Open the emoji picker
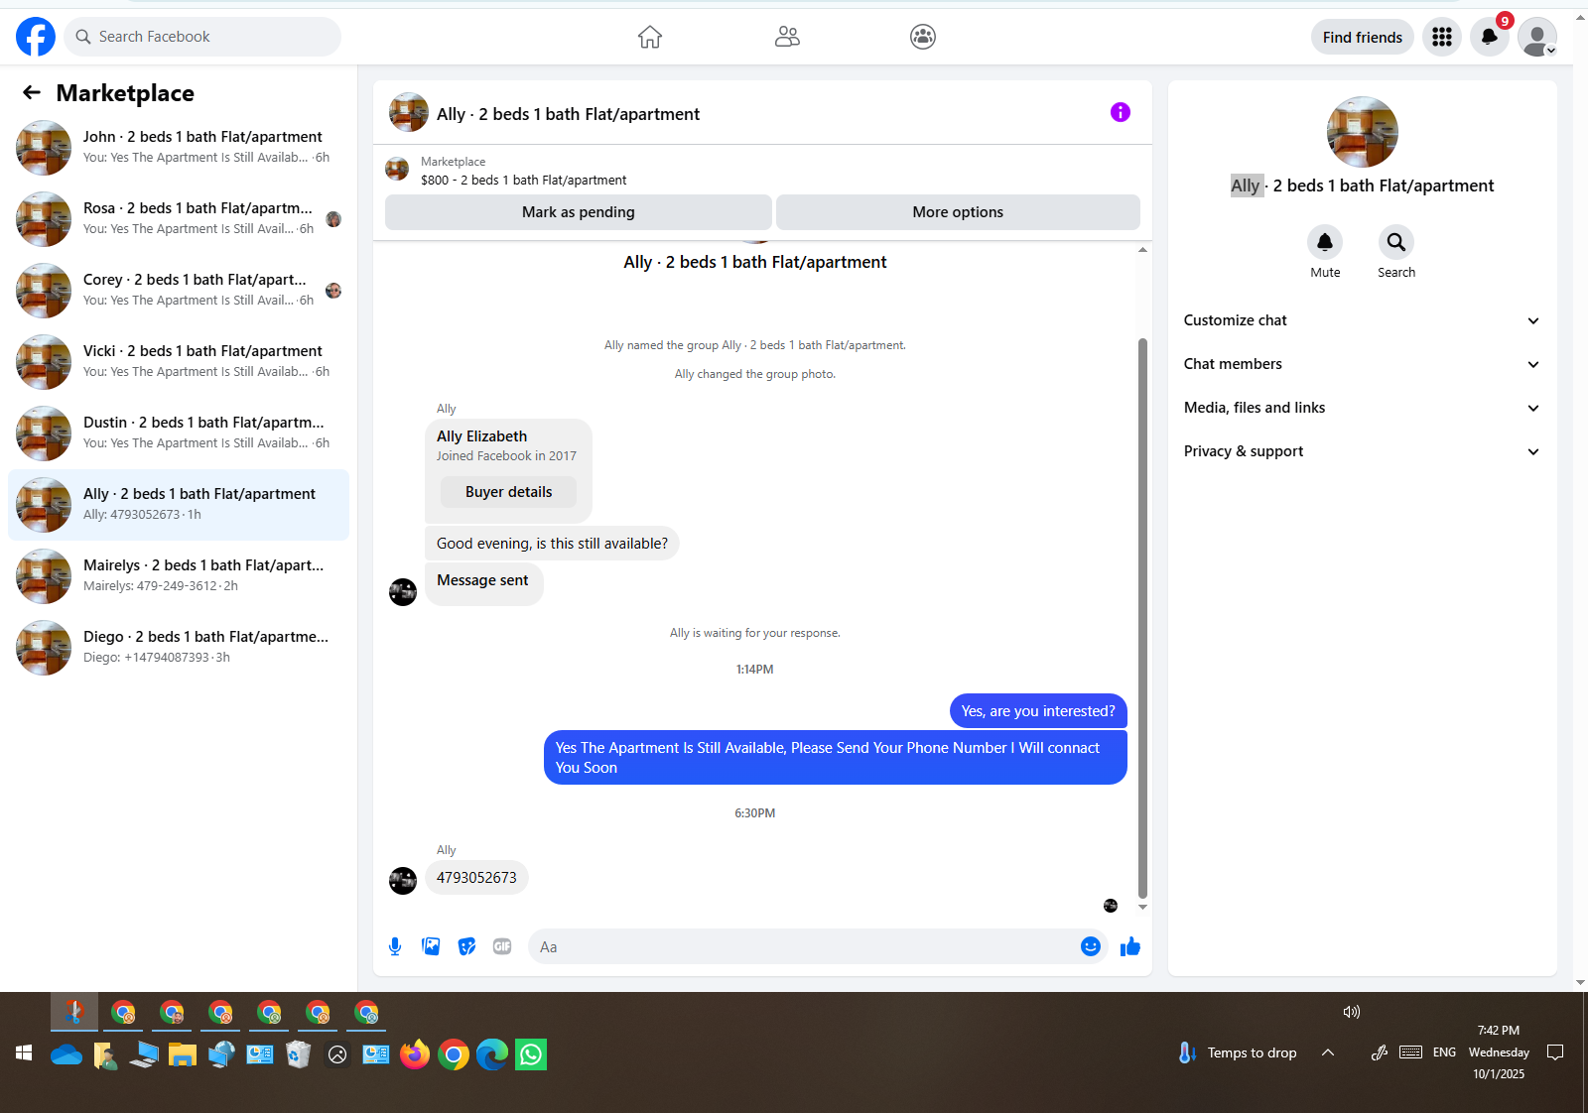 [x=1091, y=946]
